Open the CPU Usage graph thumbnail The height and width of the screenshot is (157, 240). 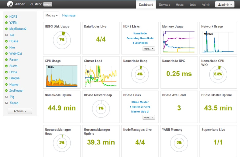click(62, 76)
